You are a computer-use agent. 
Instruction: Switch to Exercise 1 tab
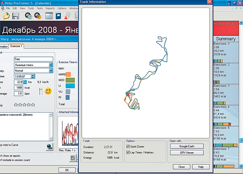[x=16, y=46]
